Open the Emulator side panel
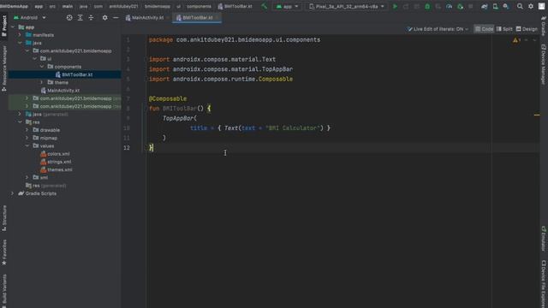Image resolution: width=548 pixels, height=308 pixels. [544, 239]
